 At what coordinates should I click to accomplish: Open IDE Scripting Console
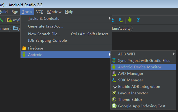click(66, 41)
